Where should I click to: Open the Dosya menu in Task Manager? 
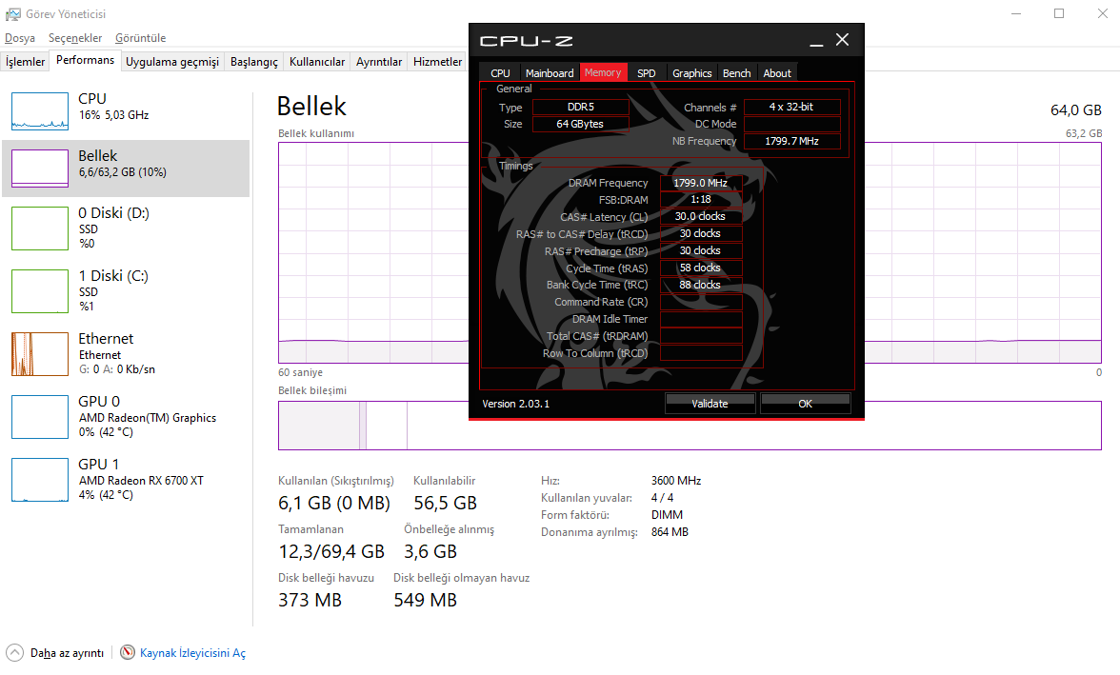(20, 38)
